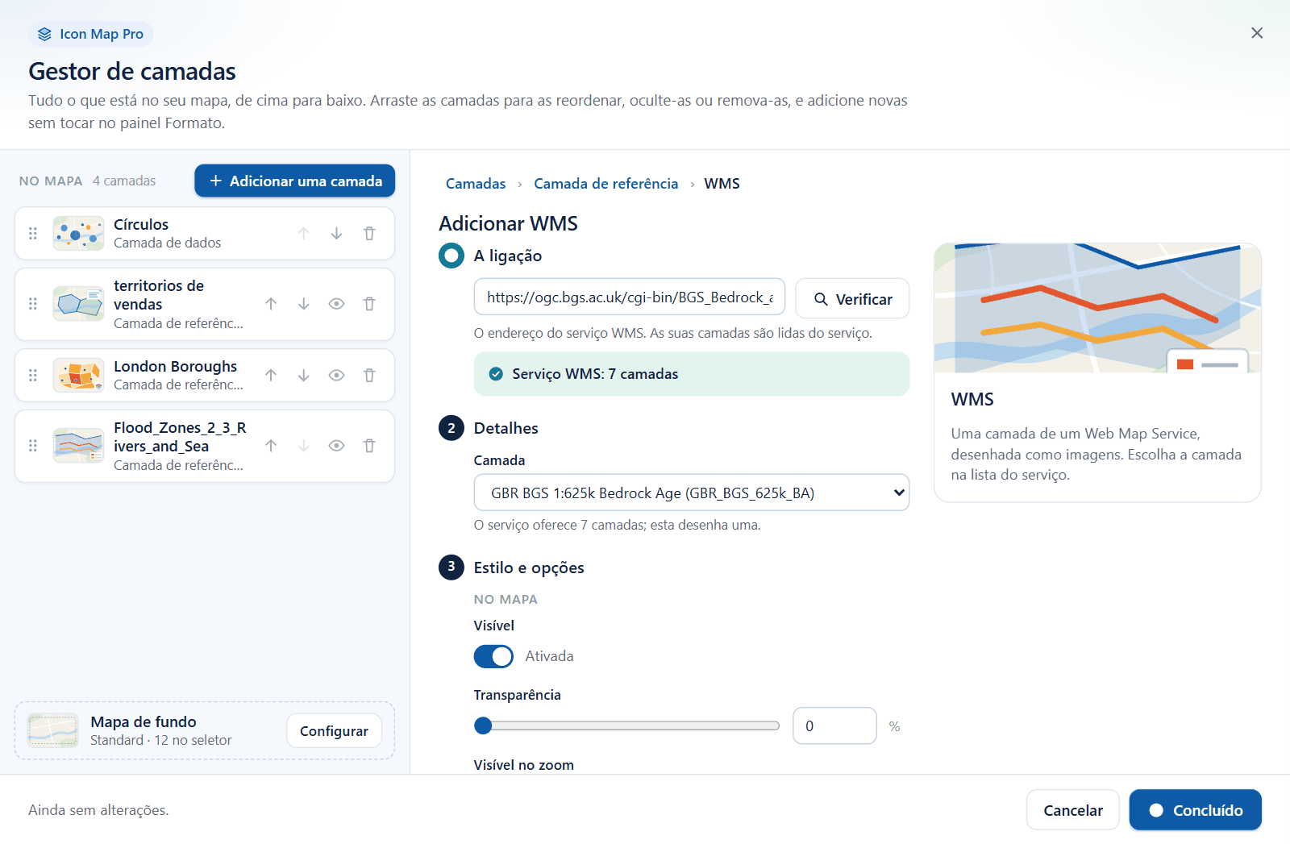Viewport: 1290px width, 844px height.
Task: Click the Icon Map Pro layers badge
Action: [x=91, y=34]
